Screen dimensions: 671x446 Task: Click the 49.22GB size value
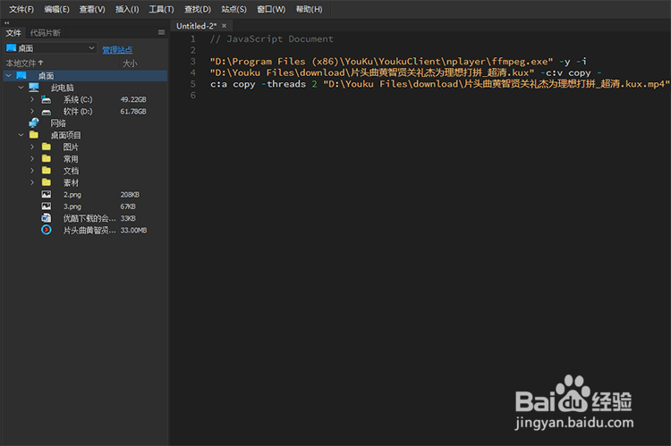(133, 99)
